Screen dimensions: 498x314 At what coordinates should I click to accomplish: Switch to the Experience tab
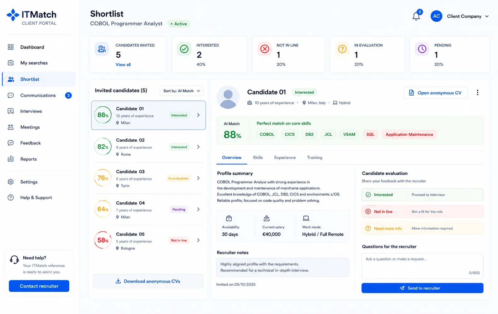[x=285, y=158]
